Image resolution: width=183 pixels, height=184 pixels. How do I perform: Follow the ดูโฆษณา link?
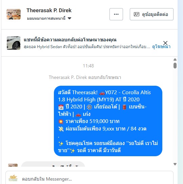[161, 47]
